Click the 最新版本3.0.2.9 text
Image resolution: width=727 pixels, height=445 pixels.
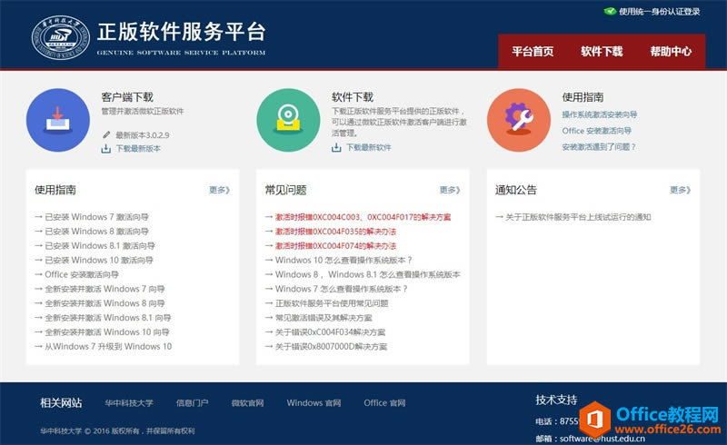click(143, 135)
